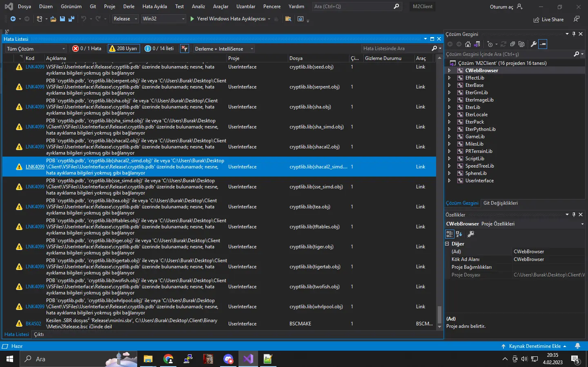The height and width of the screenshot is (367, 588).
Task: Open the wrench properties icon in Çözüm Gezgini
Action: [x=533, y=44]
